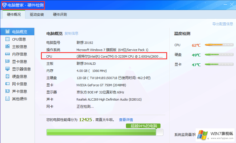The image size is (236, 143).
Task: Click the 主板信息 motherboard icon
Action: (x=7, y=46)
